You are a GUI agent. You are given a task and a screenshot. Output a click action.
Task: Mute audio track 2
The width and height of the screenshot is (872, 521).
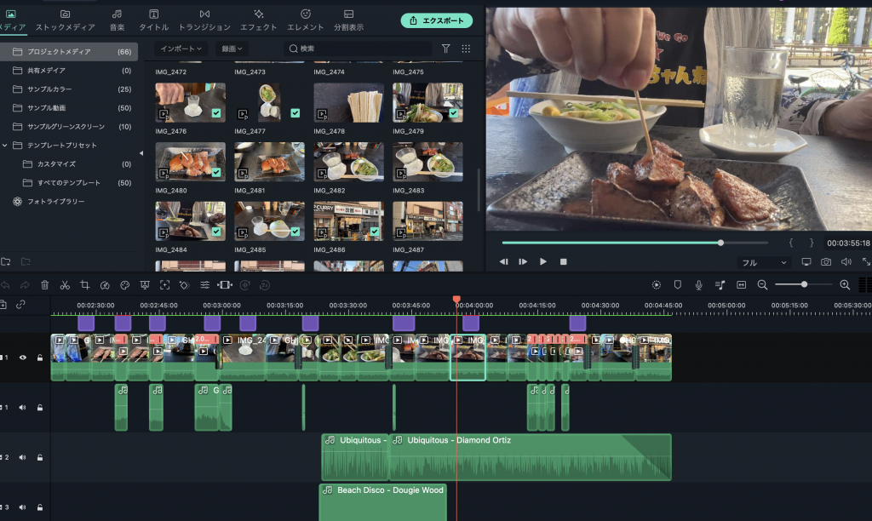tap(23, 458)
